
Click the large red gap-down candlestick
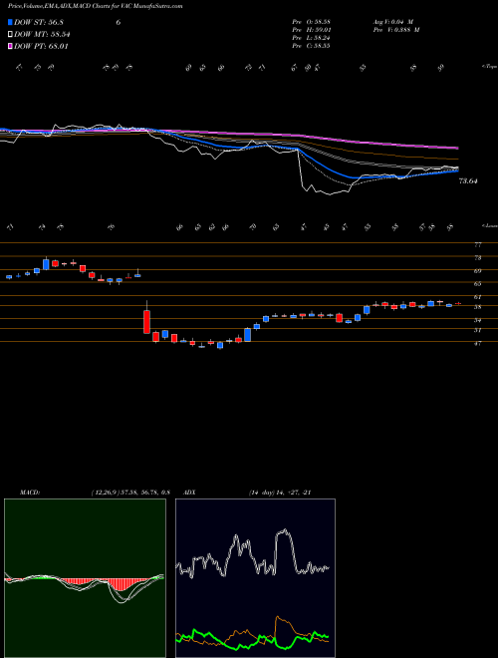tap(146, 321)
